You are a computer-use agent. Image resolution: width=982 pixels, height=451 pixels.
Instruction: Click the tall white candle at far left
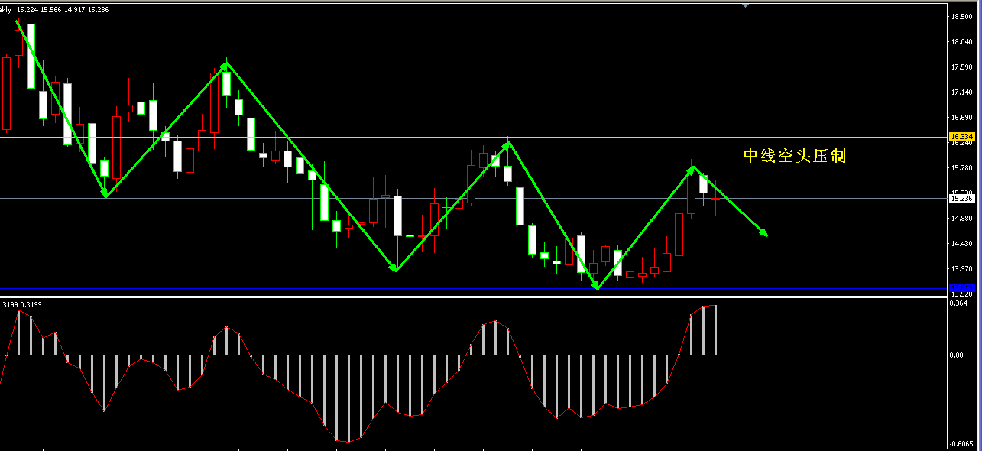(31, 57)
